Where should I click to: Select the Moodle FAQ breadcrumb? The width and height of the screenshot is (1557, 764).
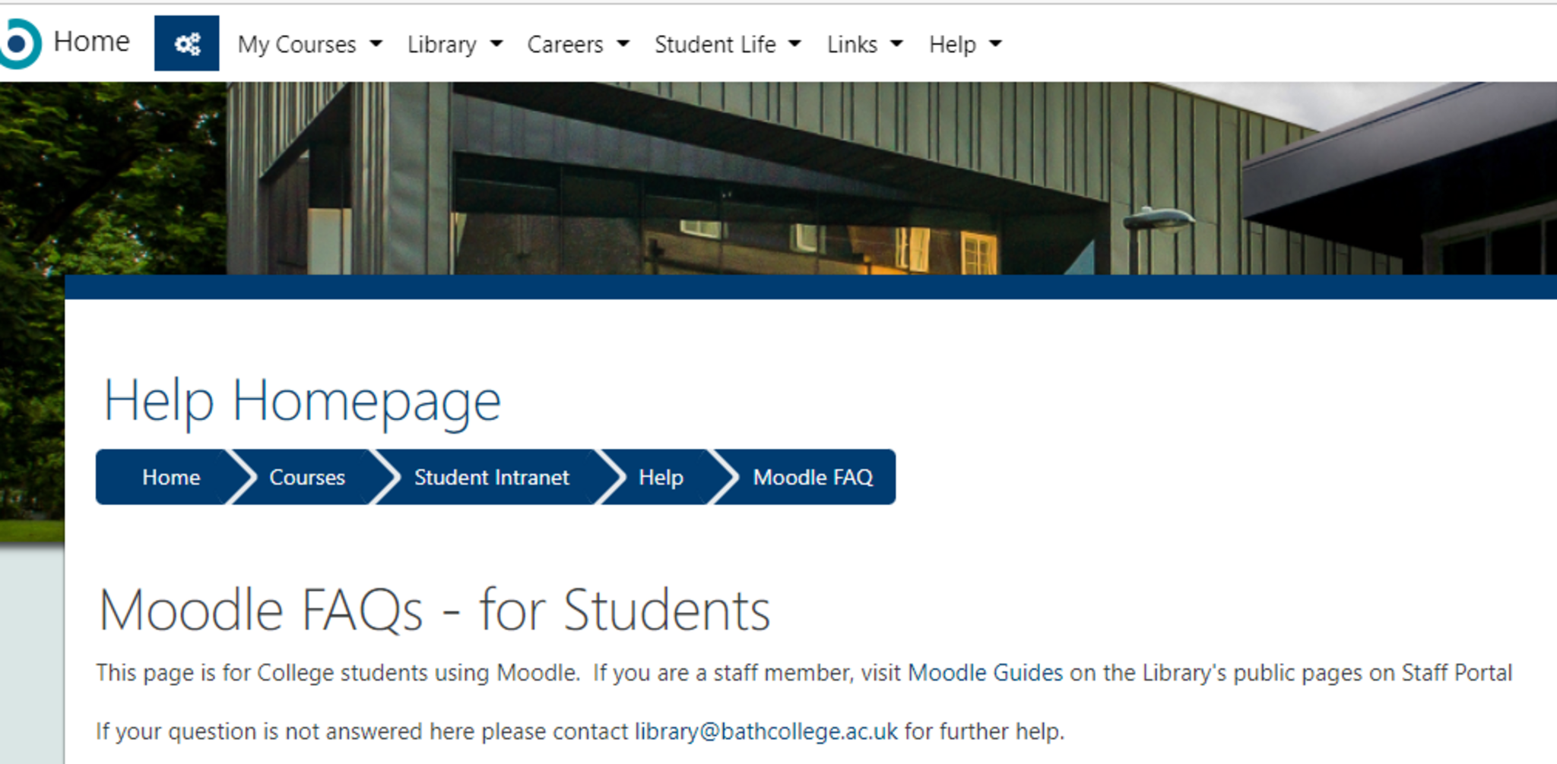813,478
